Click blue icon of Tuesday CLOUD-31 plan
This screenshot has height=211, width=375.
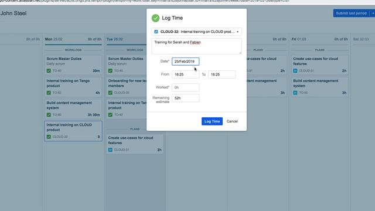click(110, 150)
